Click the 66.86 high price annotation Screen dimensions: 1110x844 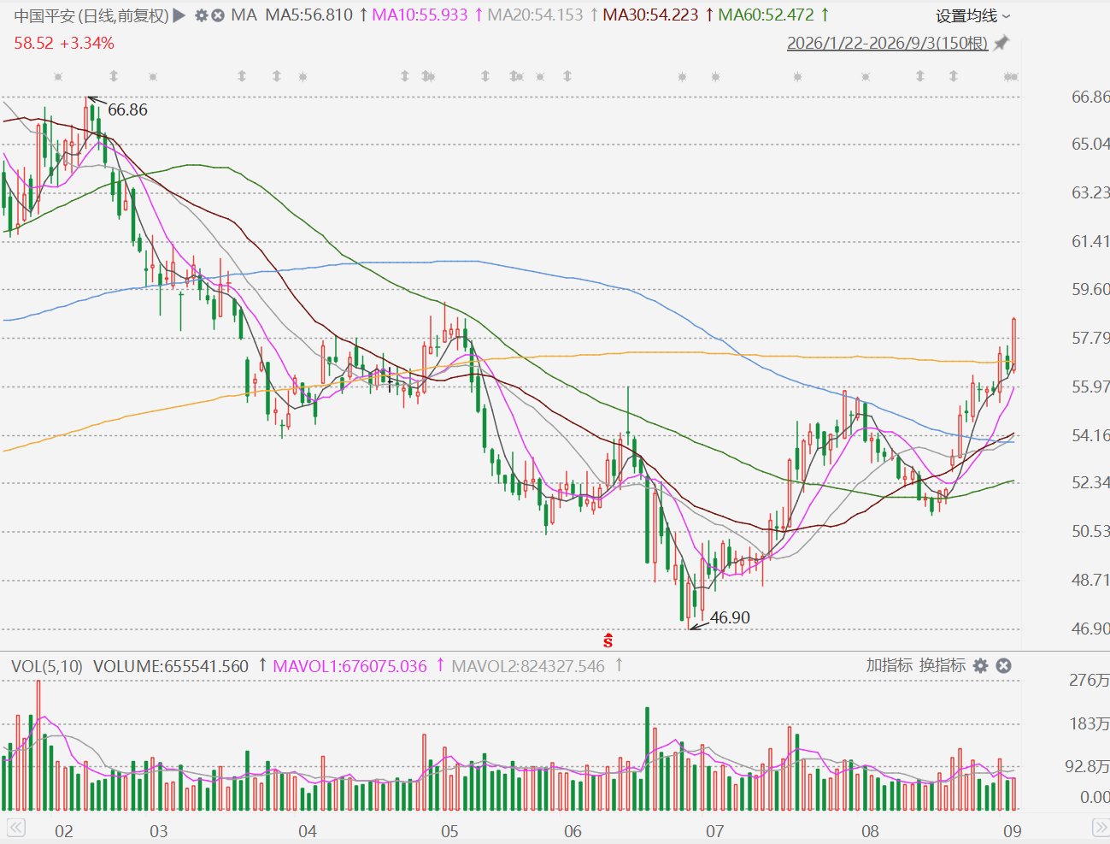[x=127, y=109]
